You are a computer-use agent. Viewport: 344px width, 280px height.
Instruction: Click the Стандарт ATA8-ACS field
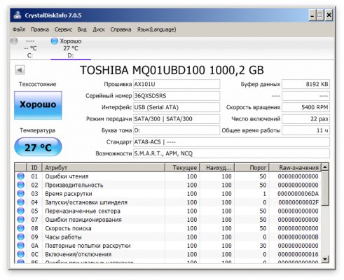point(231,142)
